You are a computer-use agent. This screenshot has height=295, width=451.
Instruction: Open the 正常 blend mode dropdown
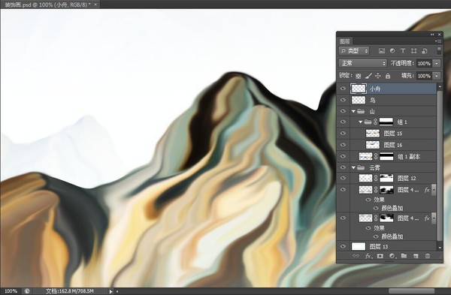pos(363,63)
